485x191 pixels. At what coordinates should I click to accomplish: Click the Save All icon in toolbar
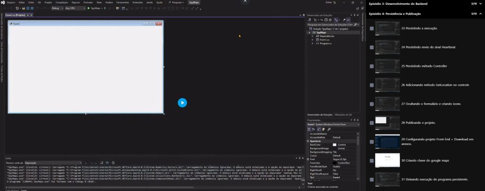32,9
